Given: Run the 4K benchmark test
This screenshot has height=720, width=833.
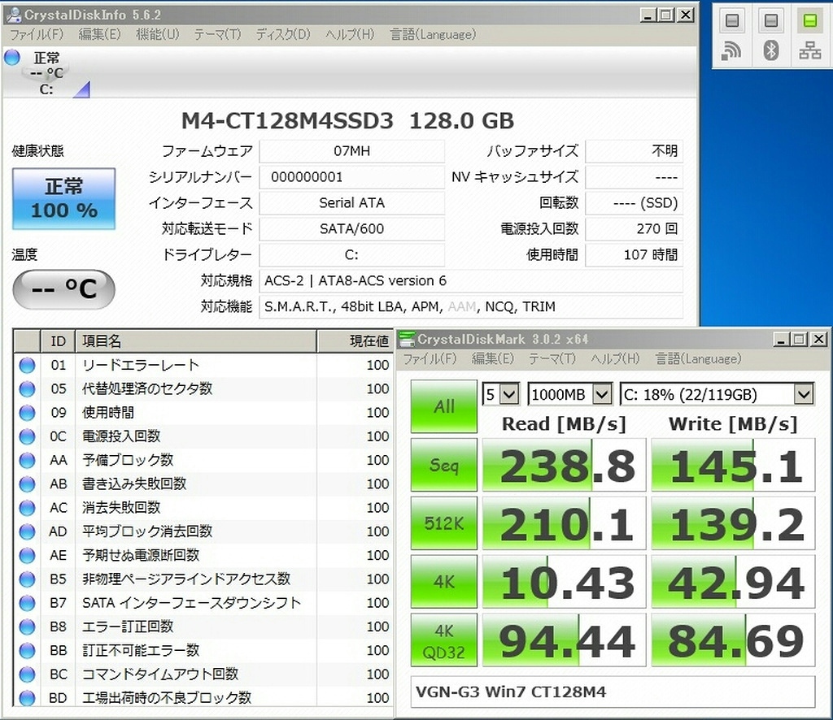Looking at the screenshot, I should (444, 582).
